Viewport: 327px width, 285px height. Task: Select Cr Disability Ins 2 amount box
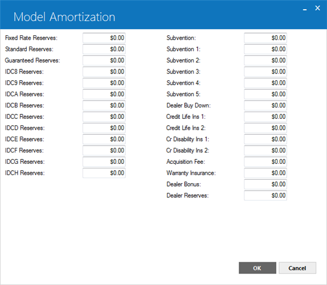[265, 150]
